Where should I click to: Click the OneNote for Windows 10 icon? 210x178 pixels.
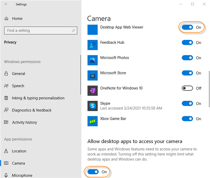click(x=93, y=90)
